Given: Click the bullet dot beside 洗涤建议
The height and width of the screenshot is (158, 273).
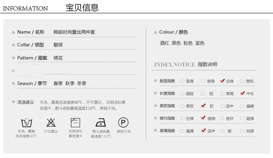Looking at the screenshot, I should pyautogui.click(x=13, y=102).
